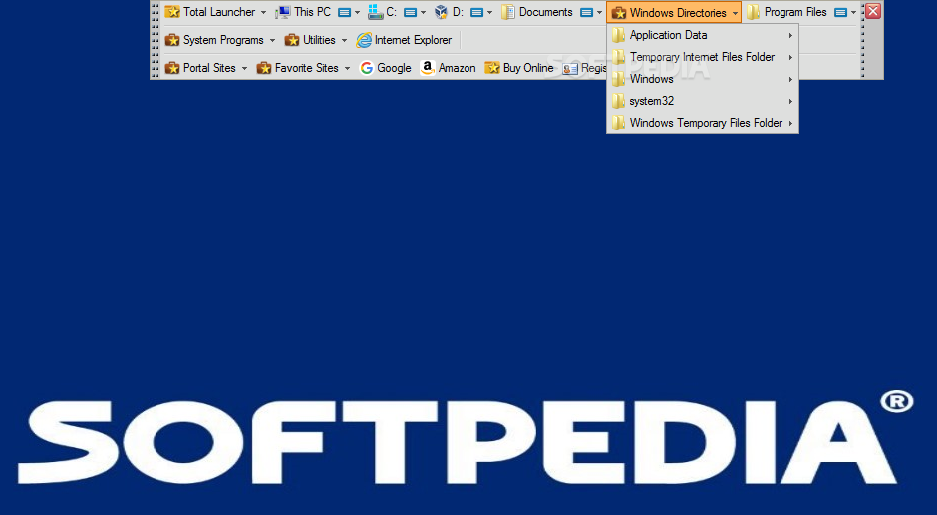
Task: Select Application Data in the menu
Action: [x=703, y=35]
